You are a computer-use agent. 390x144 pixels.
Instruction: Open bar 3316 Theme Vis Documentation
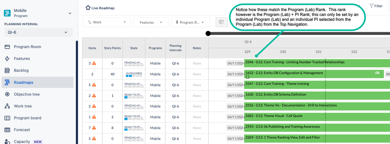(x=317, y=106)
